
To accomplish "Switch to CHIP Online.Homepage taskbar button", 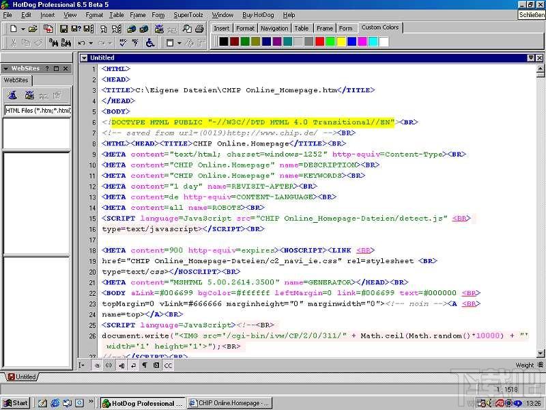I will 230,403.
